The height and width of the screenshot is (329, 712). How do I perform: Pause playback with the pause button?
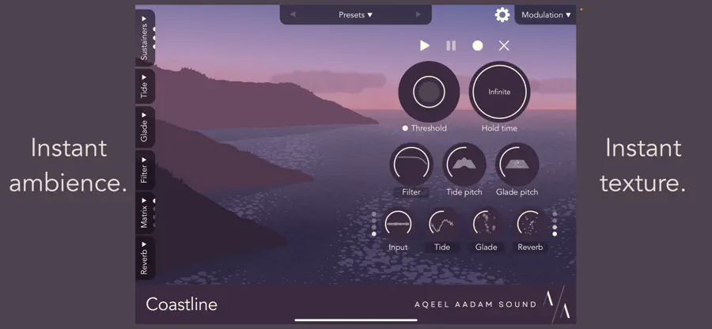click(451, 45)
